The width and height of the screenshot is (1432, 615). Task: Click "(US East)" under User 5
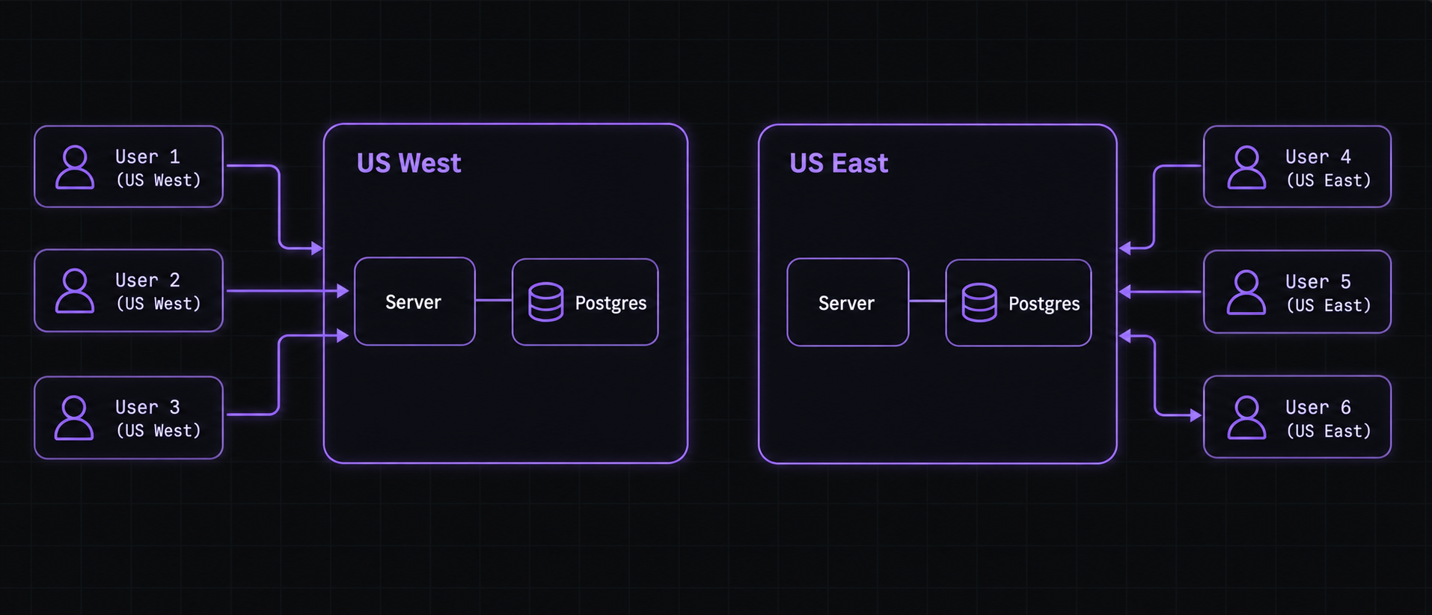1329,305
